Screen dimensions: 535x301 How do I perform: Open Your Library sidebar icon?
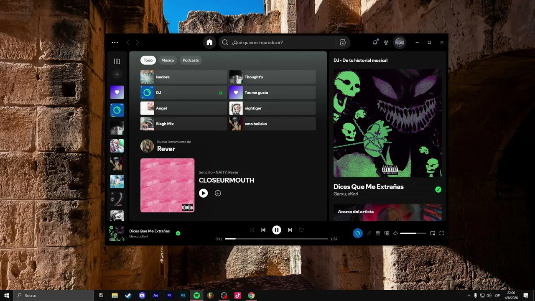pyautogui.click(x=117, y=61)
